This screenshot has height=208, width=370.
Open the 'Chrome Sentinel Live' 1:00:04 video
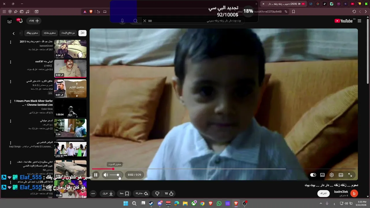pos(70,108)
